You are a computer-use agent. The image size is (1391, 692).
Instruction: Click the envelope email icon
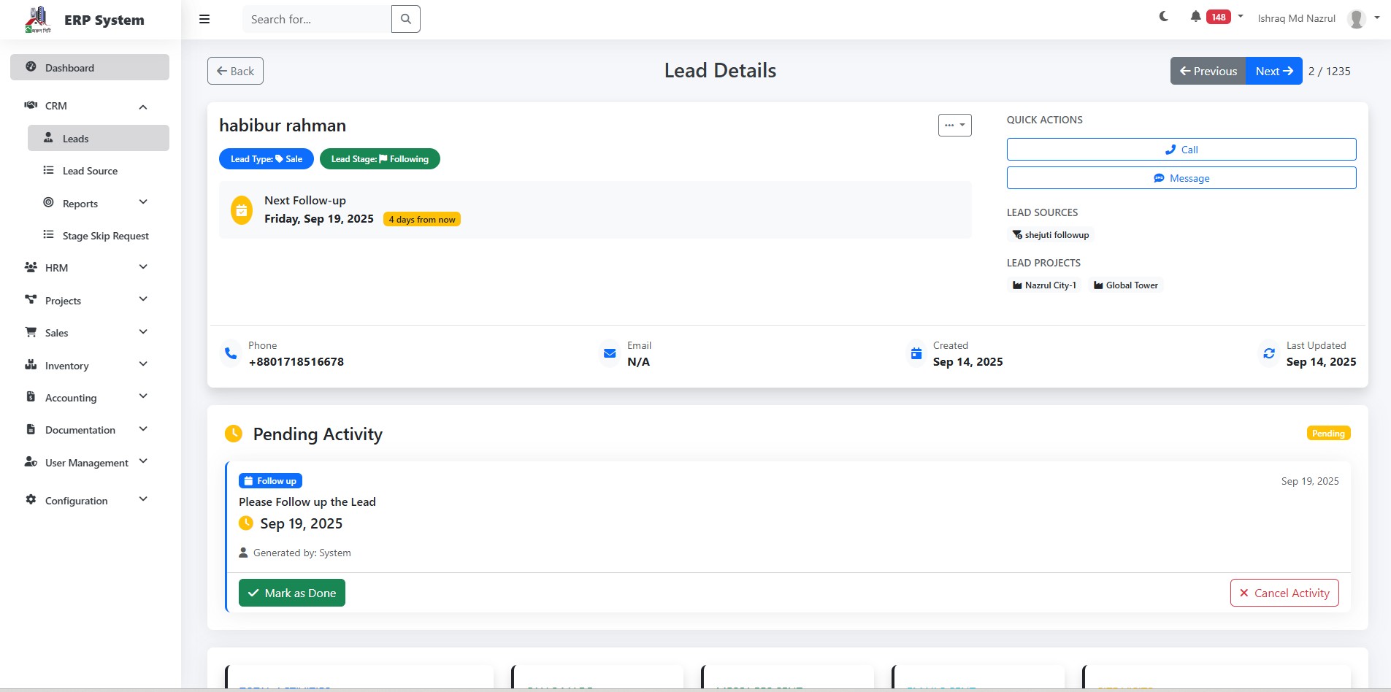pos(610,354)
